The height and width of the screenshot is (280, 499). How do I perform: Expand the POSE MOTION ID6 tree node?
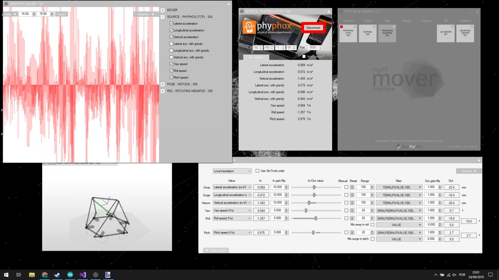pyautogui.click(x=162, y=84)
